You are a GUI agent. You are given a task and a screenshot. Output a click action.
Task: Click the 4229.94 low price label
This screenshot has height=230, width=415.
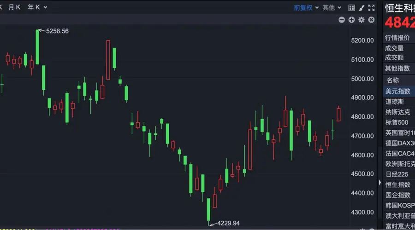[x=228, y=223]
